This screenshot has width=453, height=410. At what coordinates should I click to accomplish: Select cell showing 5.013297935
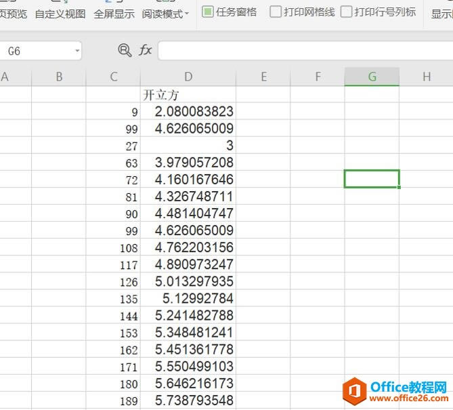click(188, 281)
